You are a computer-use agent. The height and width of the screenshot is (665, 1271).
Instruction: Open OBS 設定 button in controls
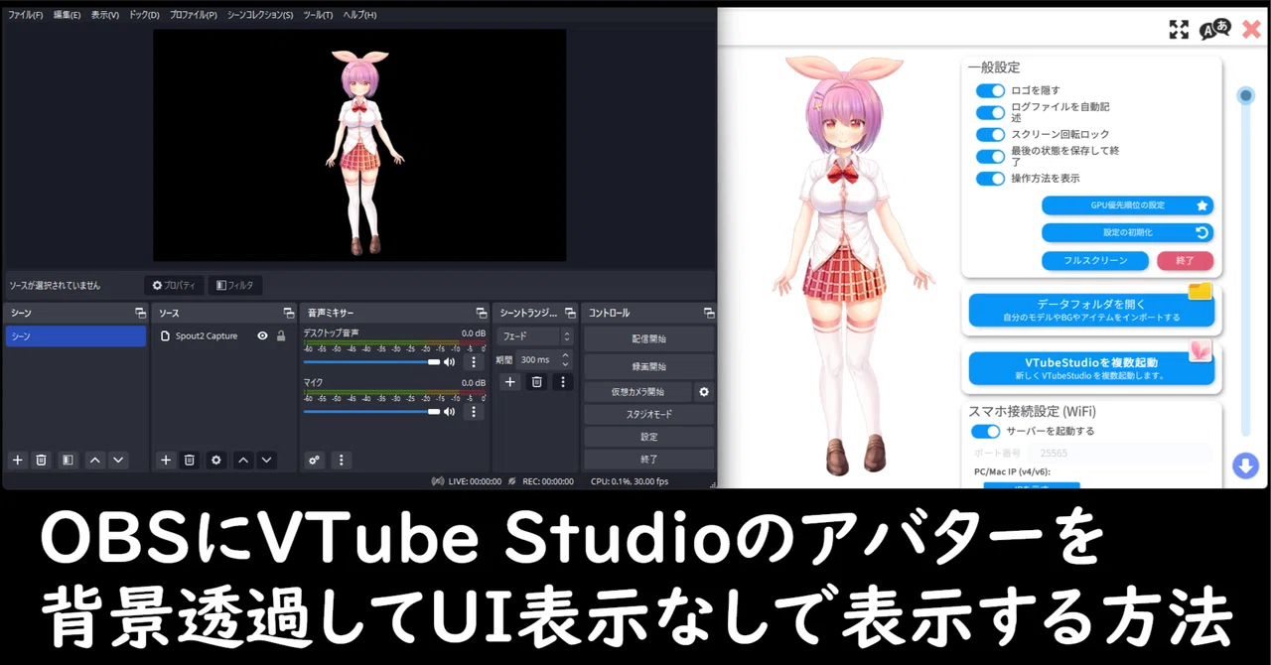tap(648, 437)
